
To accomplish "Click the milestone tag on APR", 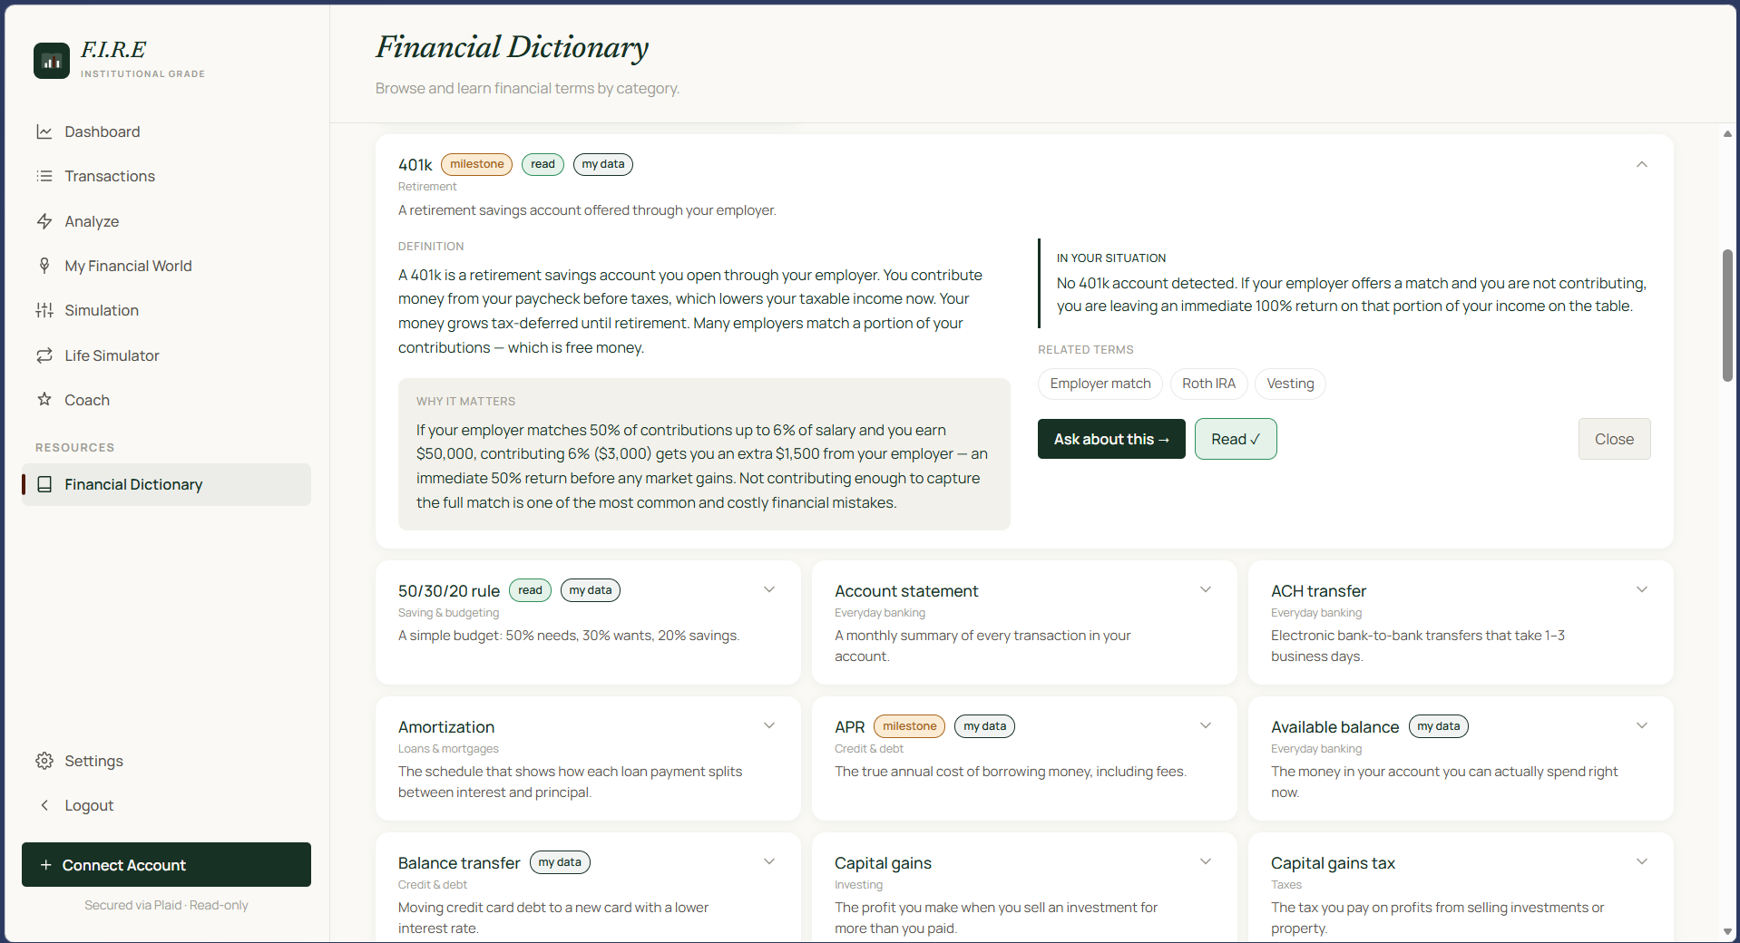I will pos(909,726).
